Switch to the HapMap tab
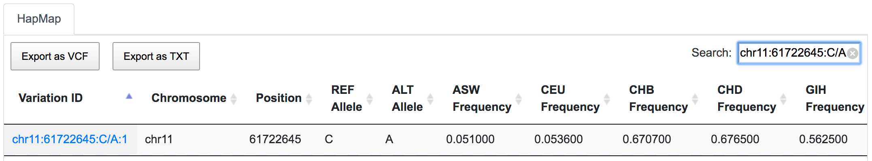 tap(39, 19)
